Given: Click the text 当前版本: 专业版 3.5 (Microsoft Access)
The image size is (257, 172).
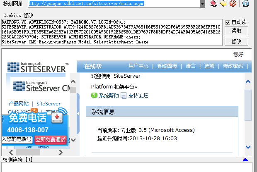Looking at the screenshot, I should tap(146, 130).
